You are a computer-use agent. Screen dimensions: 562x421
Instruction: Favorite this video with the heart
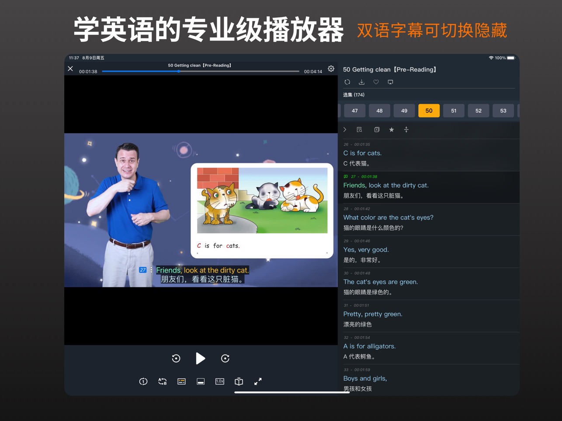pyautogui.click(x=376, y=82)
